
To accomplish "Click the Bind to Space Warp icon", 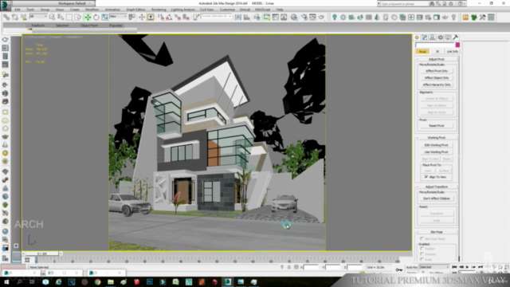I will tap(23, 18).
